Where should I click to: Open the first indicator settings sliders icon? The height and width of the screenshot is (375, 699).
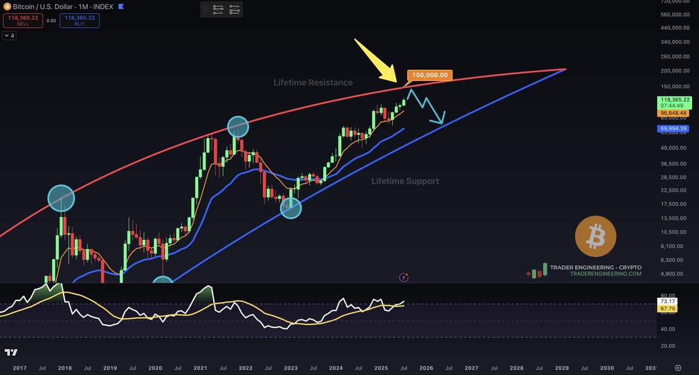218,9
